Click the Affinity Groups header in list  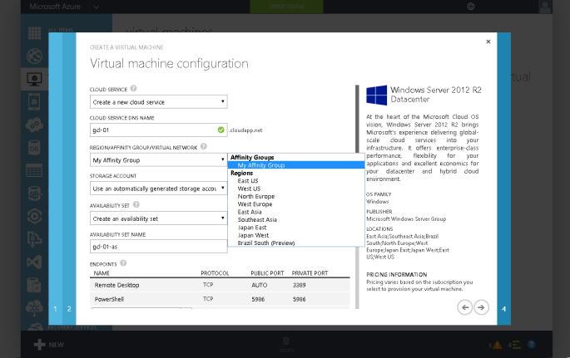point(252,158)
